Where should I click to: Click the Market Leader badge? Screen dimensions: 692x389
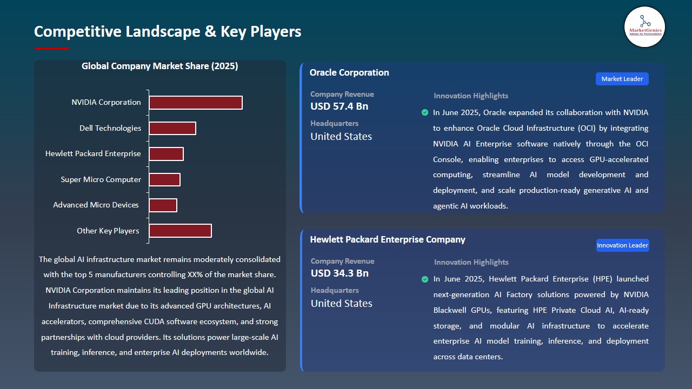tap(622, 79)
